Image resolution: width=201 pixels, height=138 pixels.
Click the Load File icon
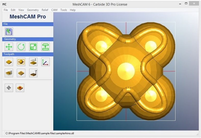tap(9, 32)
